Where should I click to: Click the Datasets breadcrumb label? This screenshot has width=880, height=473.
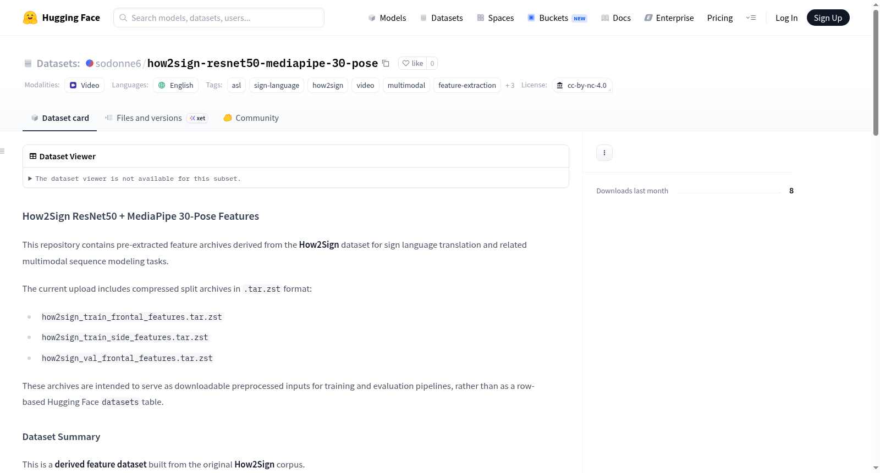(x=58, y=63)
